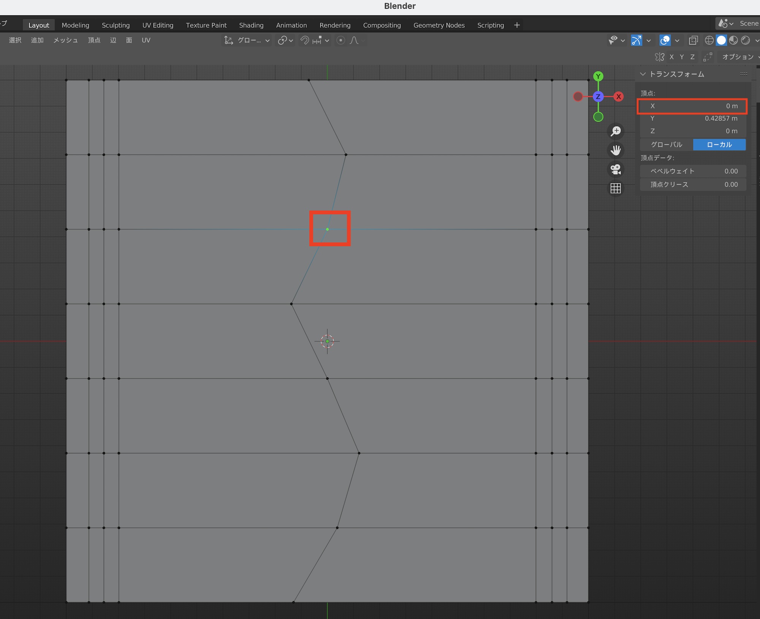Select material preview shading icon
760x619 pixels.
click(733, 40)
